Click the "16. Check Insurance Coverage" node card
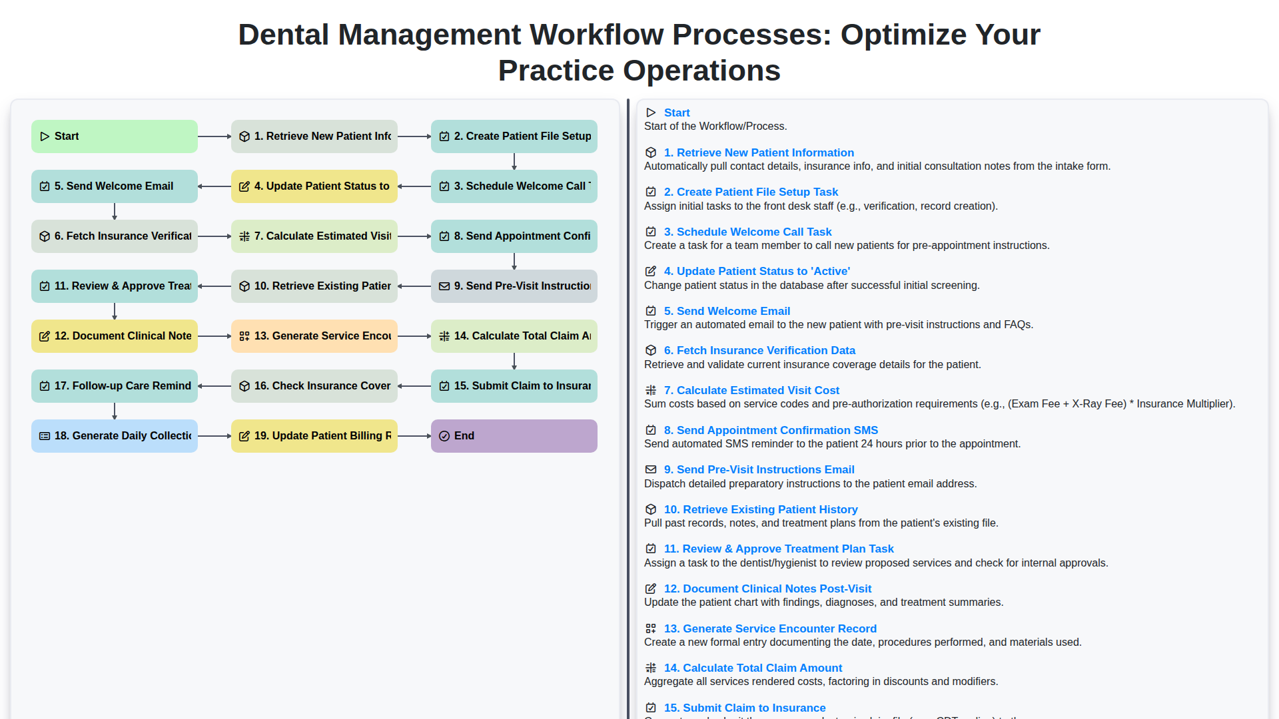 coord(314,386)
